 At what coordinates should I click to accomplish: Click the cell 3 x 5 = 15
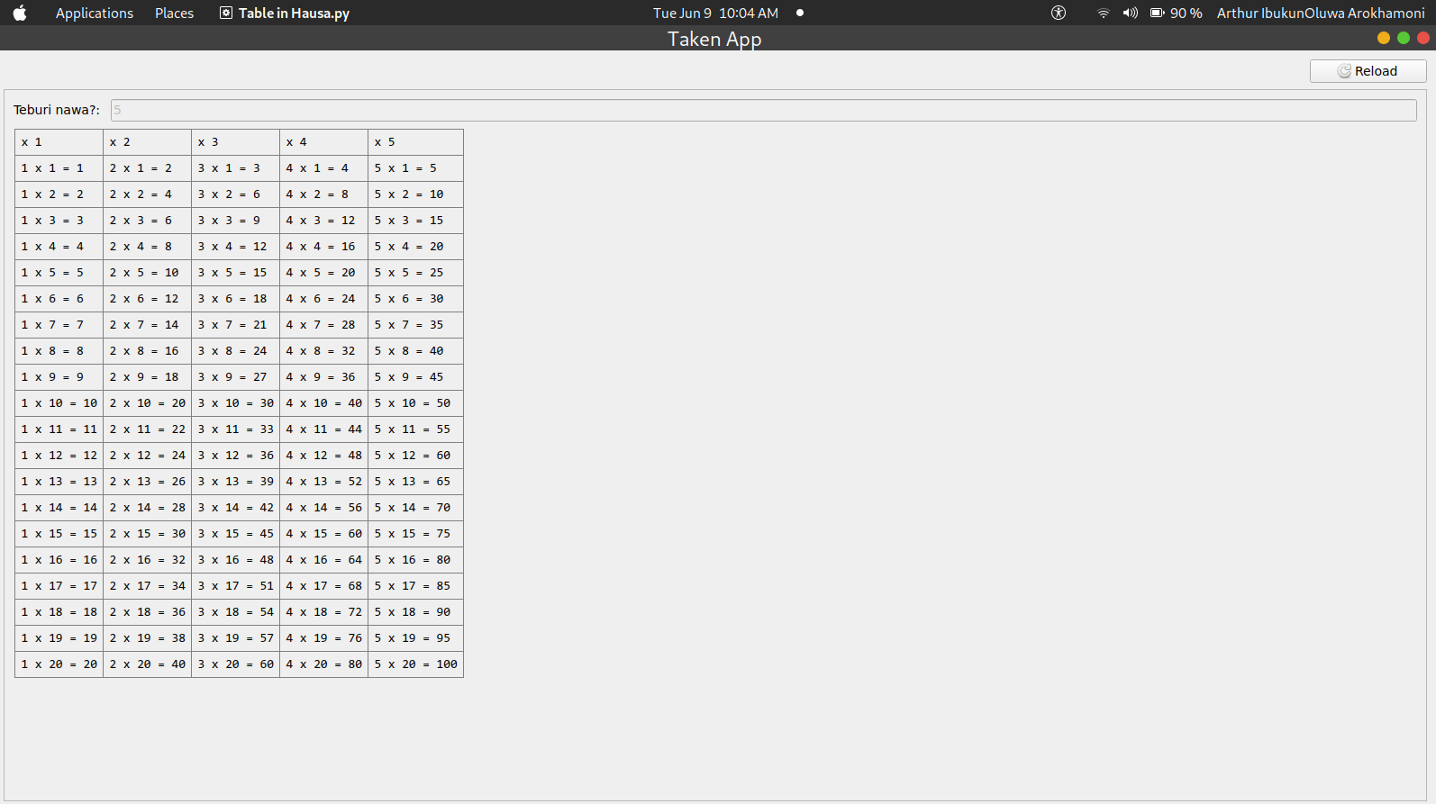click(236, 273)
